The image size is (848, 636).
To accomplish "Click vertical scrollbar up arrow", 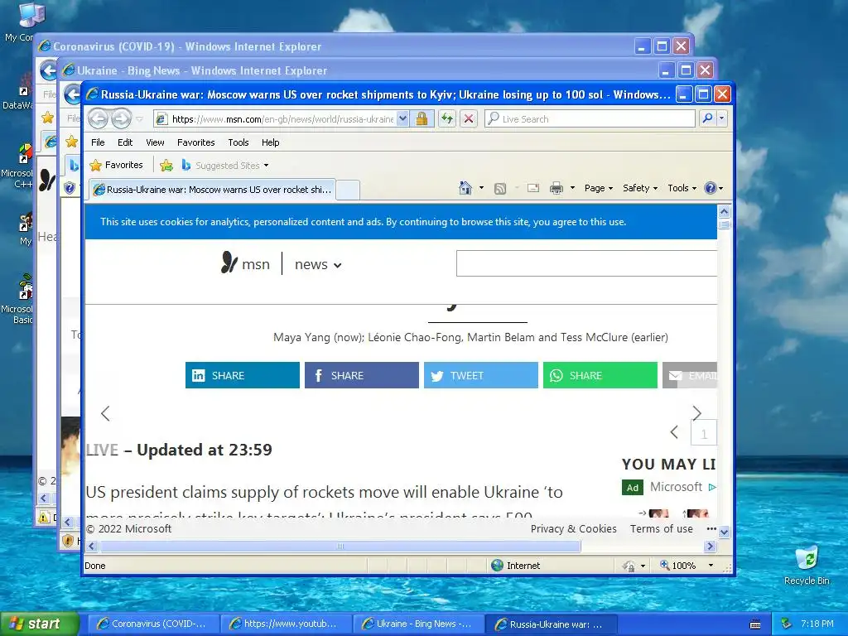I will (x=724, y=211).
